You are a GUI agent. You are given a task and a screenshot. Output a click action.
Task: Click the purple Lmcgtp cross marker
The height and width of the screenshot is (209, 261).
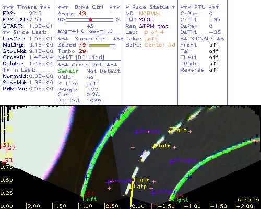[x=109, y=182]
